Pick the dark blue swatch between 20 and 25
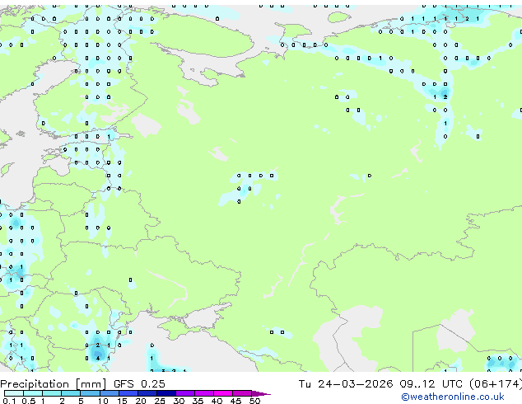Screen dimensions: 522x404 (147, 393)
